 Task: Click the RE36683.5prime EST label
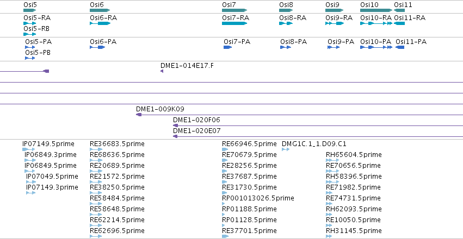pyautogui.click(x=117, y=144)
